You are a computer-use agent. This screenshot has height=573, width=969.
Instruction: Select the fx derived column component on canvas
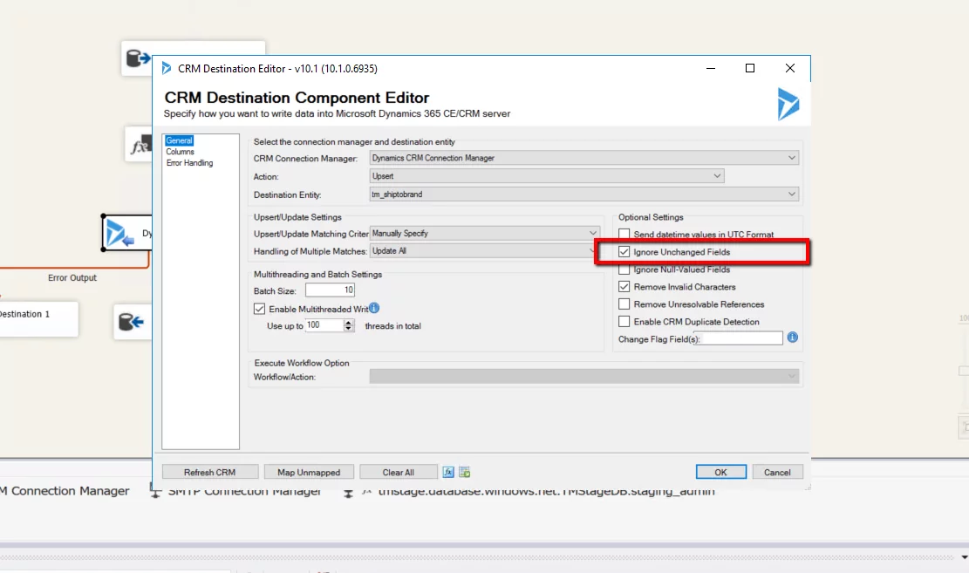tap(141, 147)
